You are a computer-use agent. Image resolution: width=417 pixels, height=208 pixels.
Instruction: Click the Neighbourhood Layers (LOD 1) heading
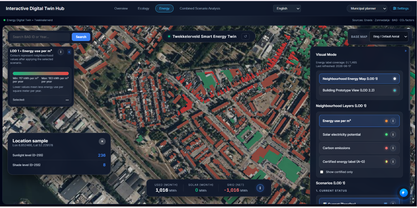coord(341,106)
